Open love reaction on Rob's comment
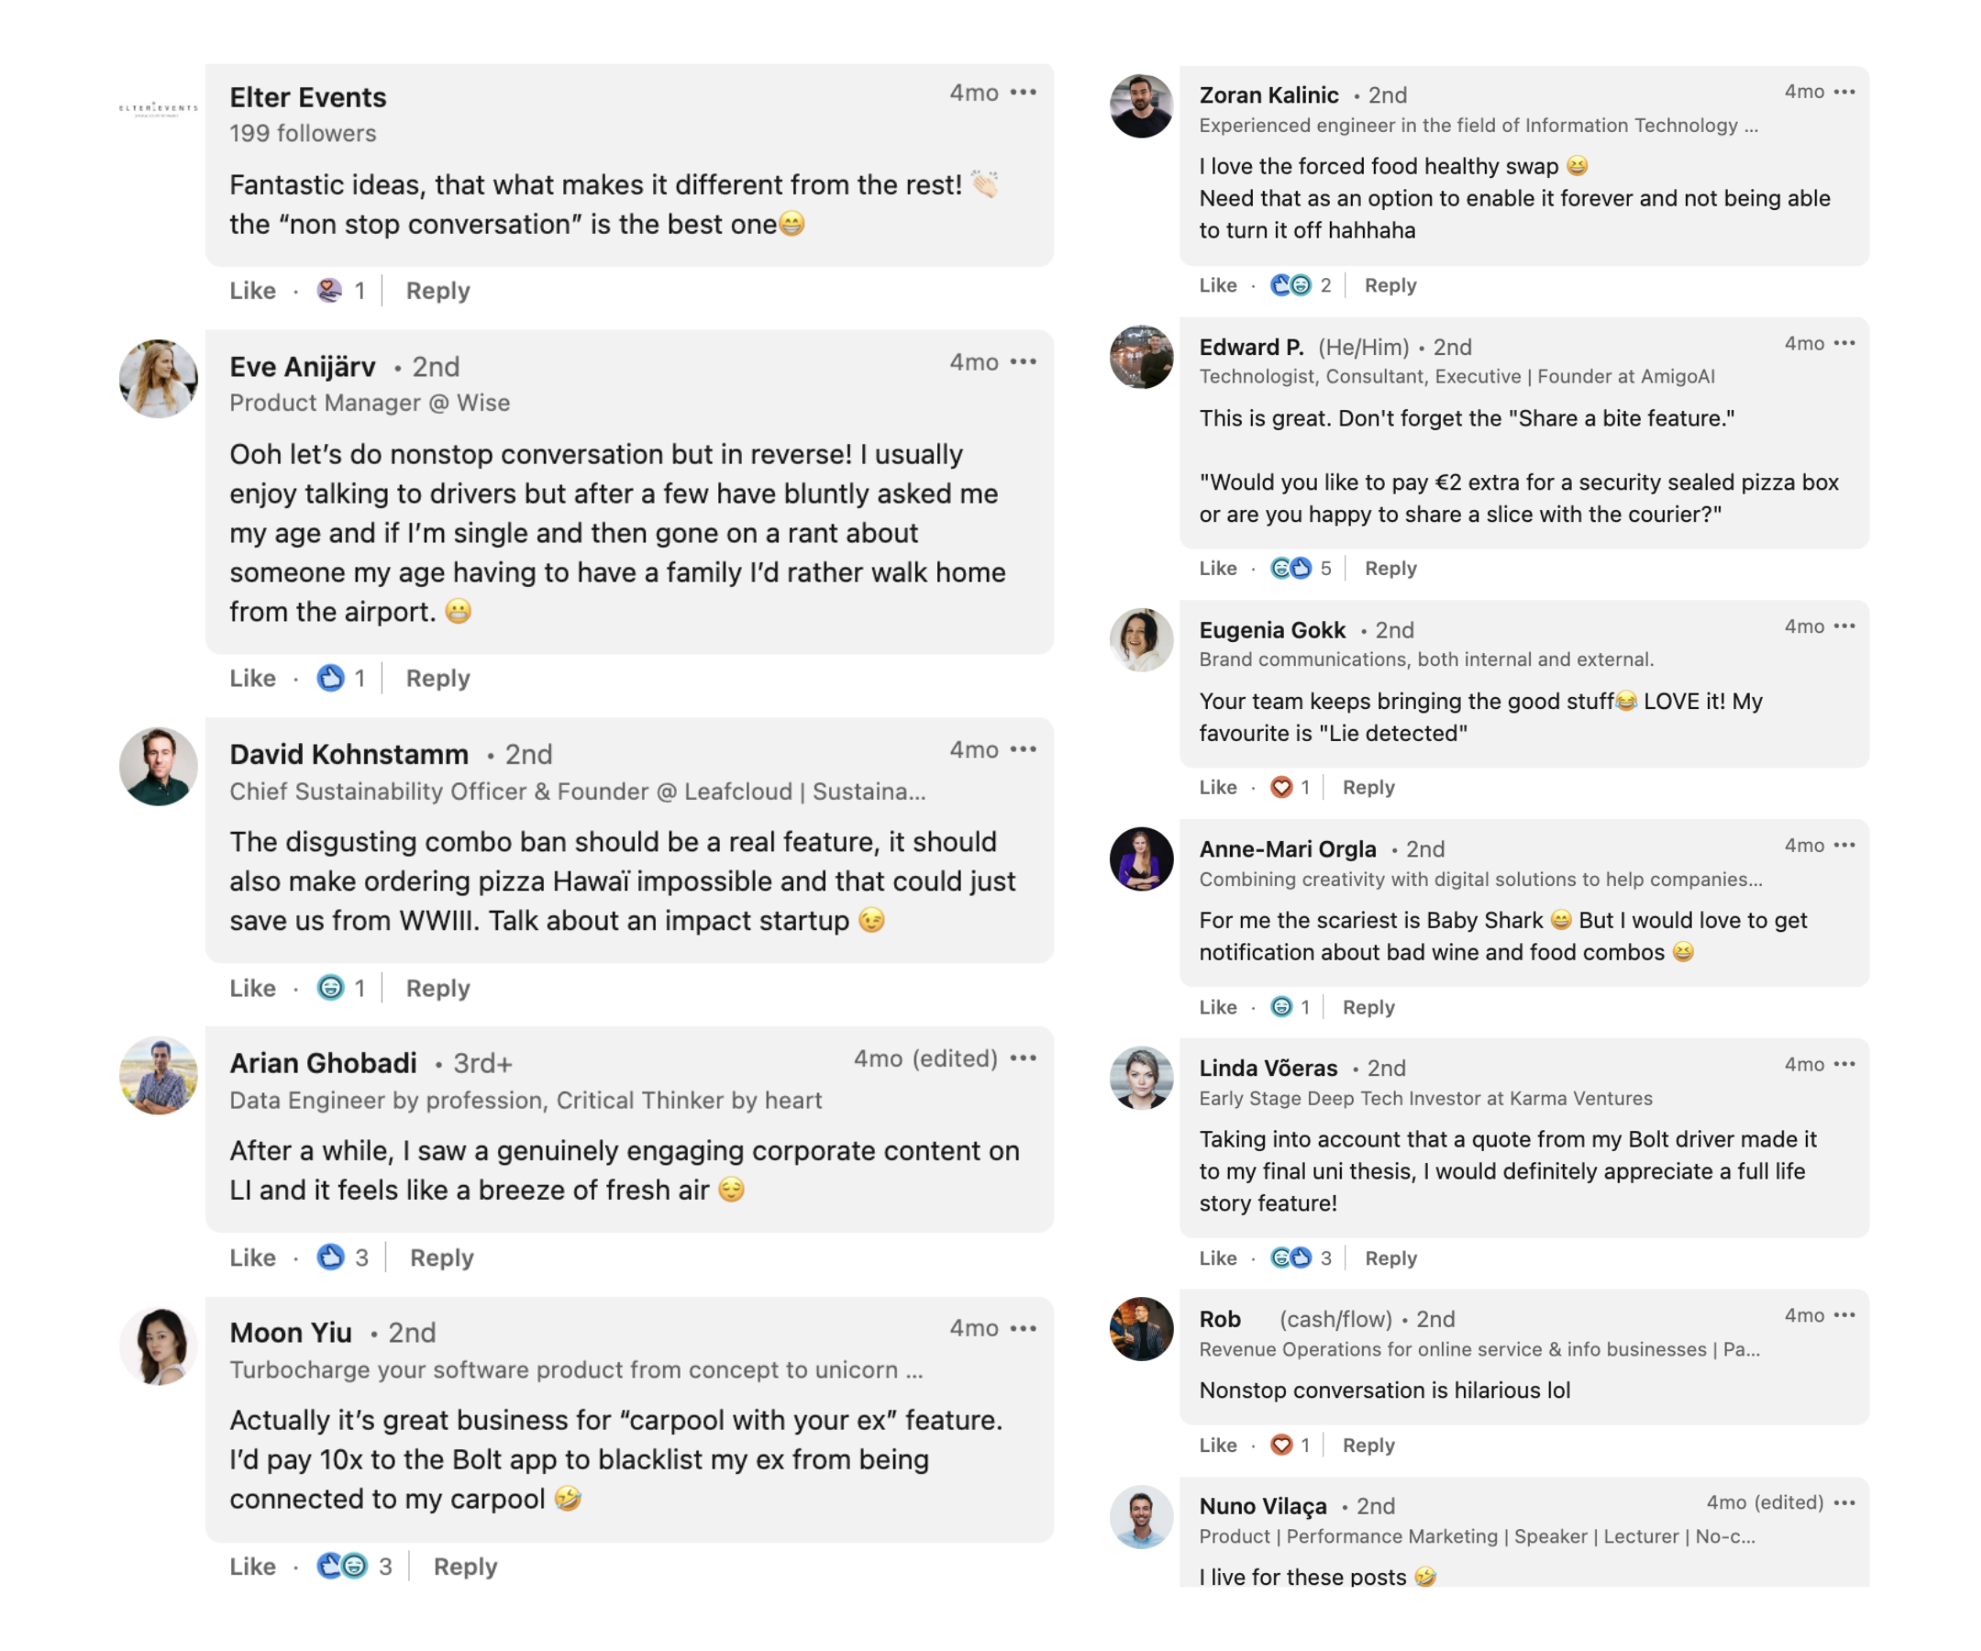 (x=1280, y=1445)
